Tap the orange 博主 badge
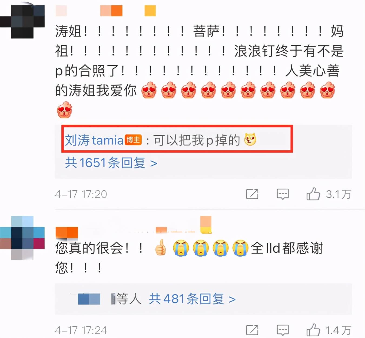Image resolution: width=365 pixels, height=338 pixels. coord(133,140)
